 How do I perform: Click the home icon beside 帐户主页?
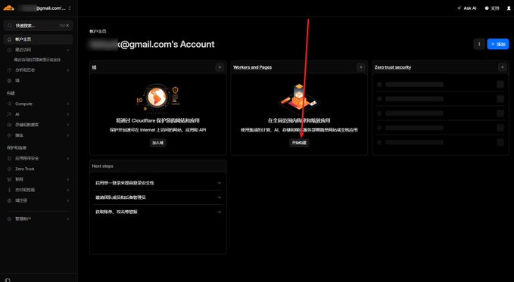[9, 39]
